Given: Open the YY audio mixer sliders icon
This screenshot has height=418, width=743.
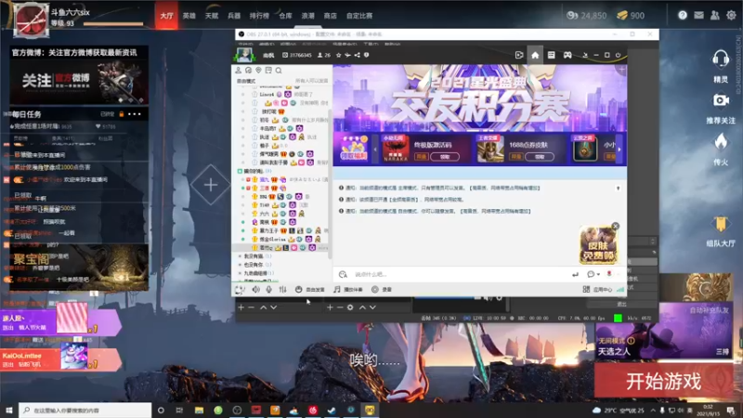Looking at the screenshot, I should click(283, 289).
